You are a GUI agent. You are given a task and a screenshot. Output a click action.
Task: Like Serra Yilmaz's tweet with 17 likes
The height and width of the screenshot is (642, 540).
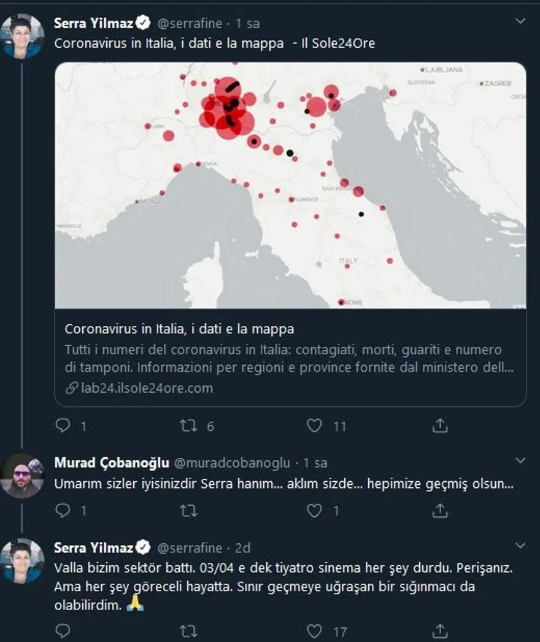click(314, 631)
